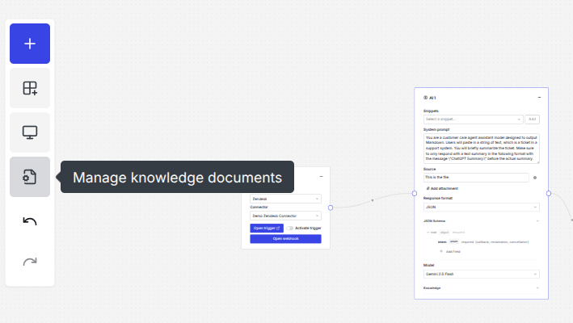The height and width of the screenshot is (323, 573).
Task: Collapse the AI 1 node via minus
Action: [x=539, y=98]
